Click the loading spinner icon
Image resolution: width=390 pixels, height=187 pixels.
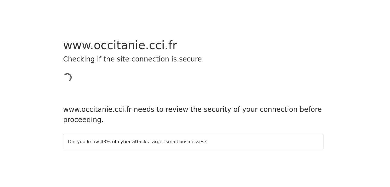click(67, 77)
